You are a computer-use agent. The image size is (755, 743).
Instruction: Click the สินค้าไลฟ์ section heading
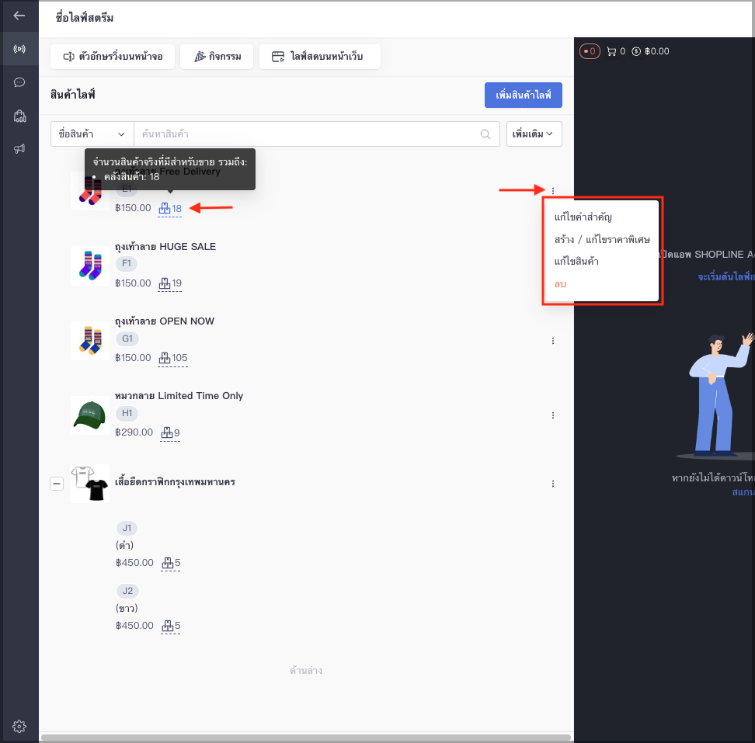click(73, 95)
